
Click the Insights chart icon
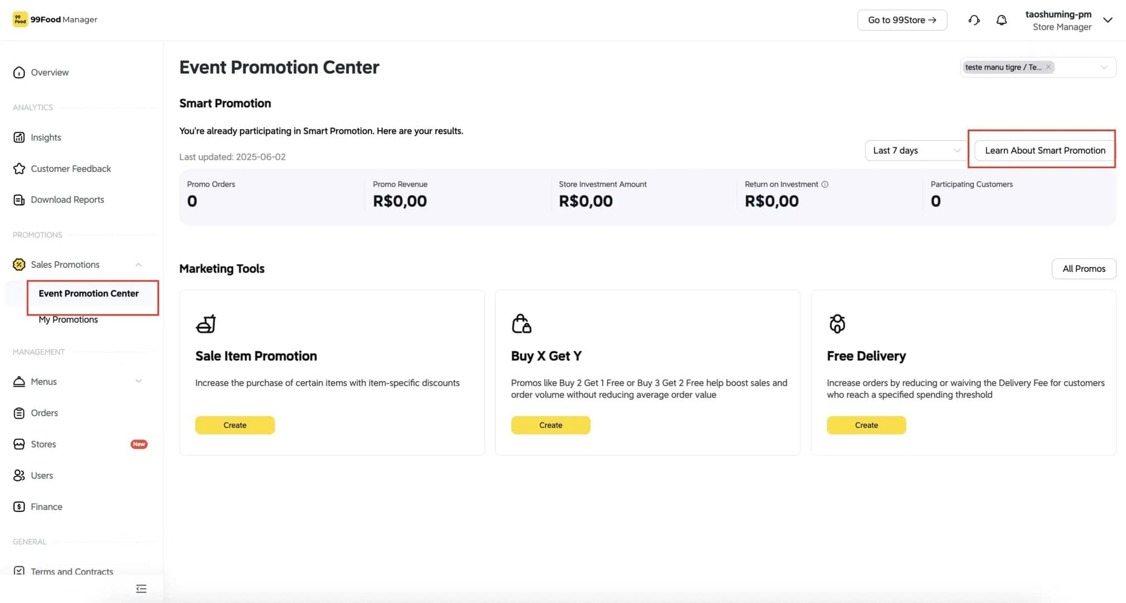click(x=19, y=137)
